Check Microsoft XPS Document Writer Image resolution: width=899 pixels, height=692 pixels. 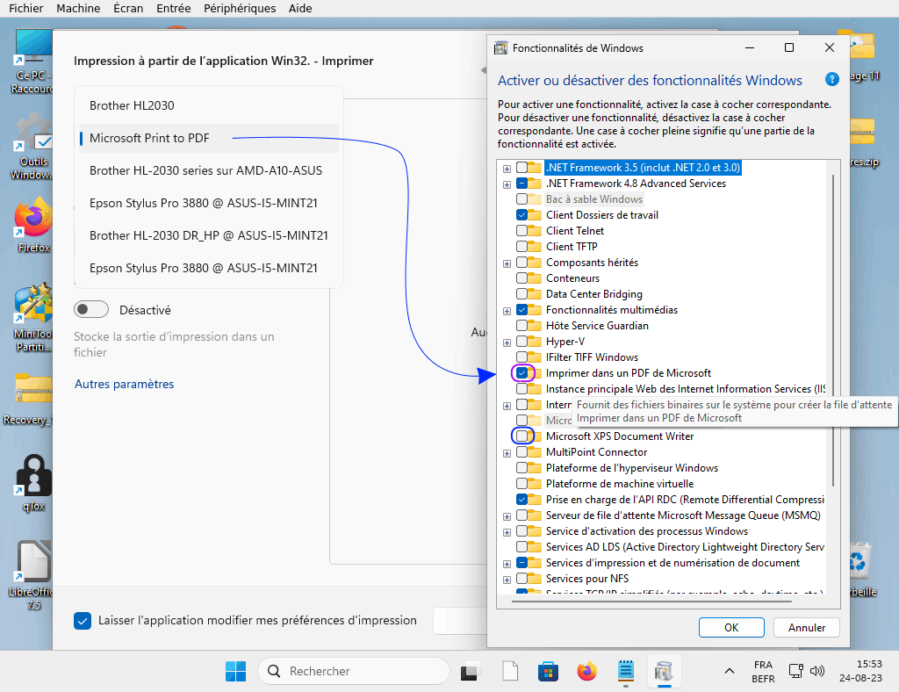(x=521, y=436)
